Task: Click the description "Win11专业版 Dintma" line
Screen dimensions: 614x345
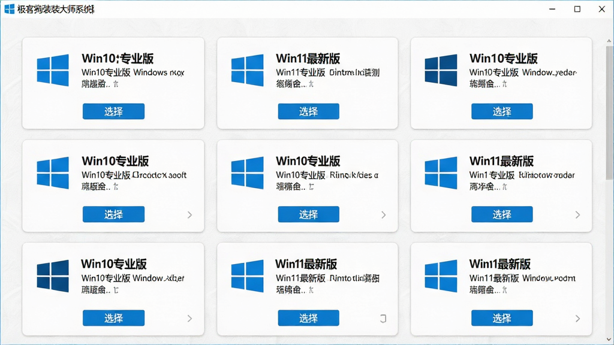Action: pos(328,72)
